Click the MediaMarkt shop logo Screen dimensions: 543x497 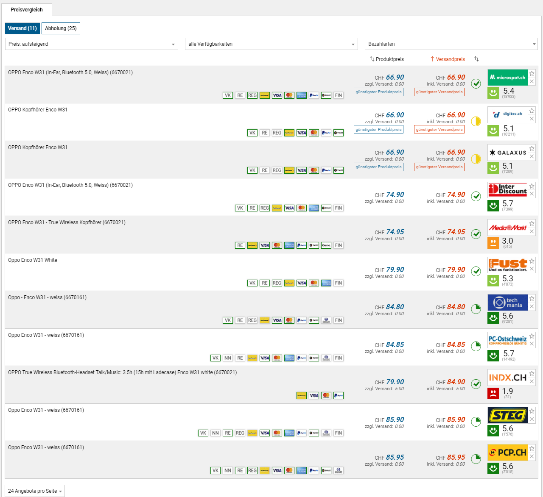click(x=507, y=228)
